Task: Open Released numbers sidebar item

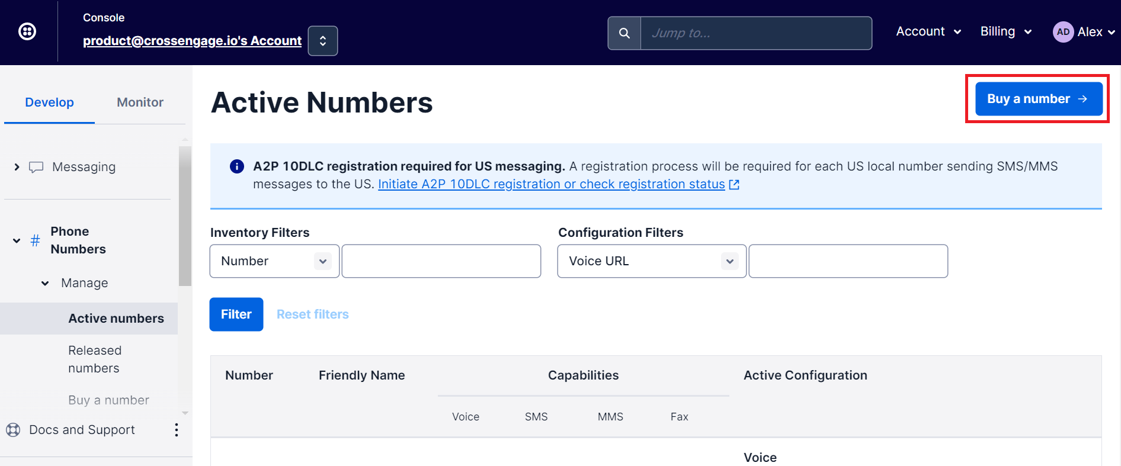Action: point(95,359)
